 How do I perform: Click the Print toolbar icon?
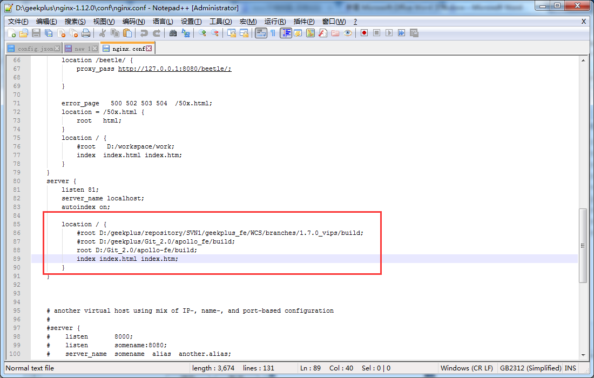point(86,33)
